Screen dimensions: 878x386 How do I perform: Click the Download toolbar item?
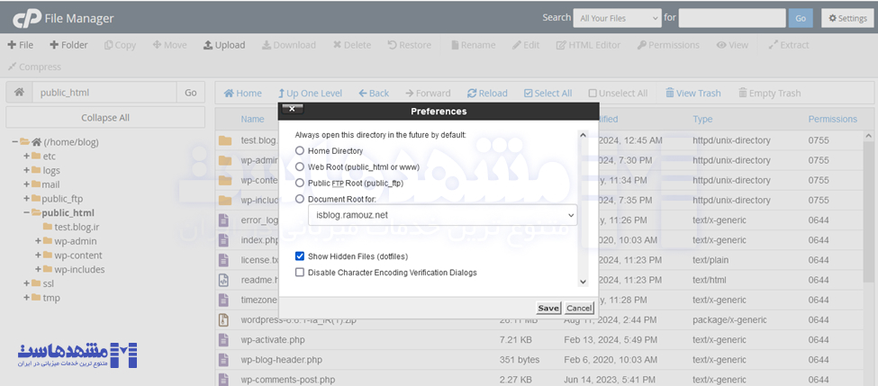pyautogui.click(x=289, y=45)
